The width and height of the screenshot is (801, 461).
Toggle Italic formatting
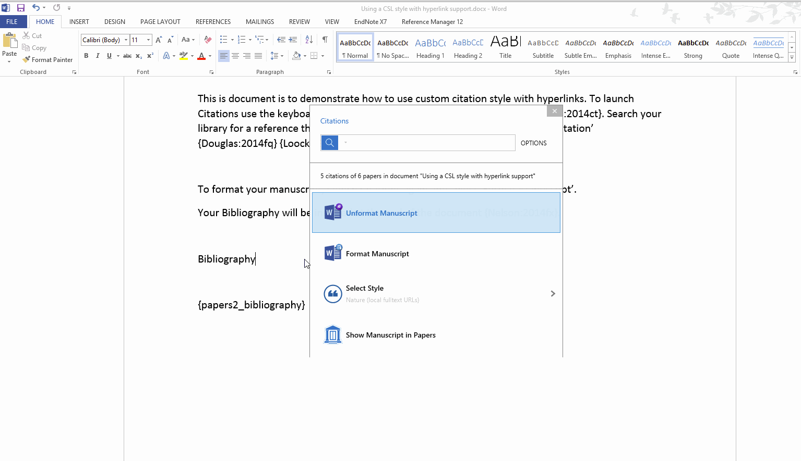[x=98, y=55]
